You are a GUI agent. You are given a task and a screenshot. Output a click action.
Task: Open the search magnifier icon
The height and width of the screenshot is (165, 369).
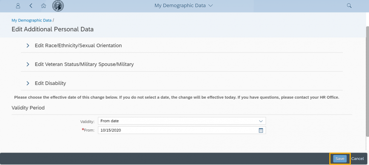pos(349,6)
